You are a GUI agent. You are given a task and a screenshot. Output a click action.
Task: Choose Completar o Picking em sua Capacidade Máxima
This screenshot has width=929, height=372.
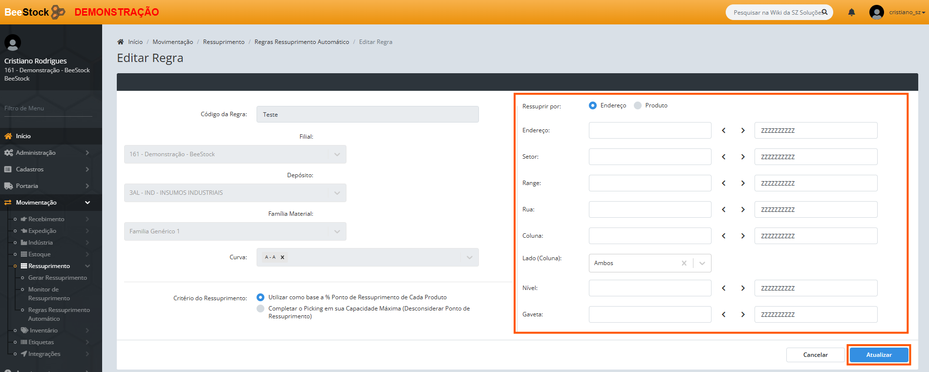coord(260,309)
